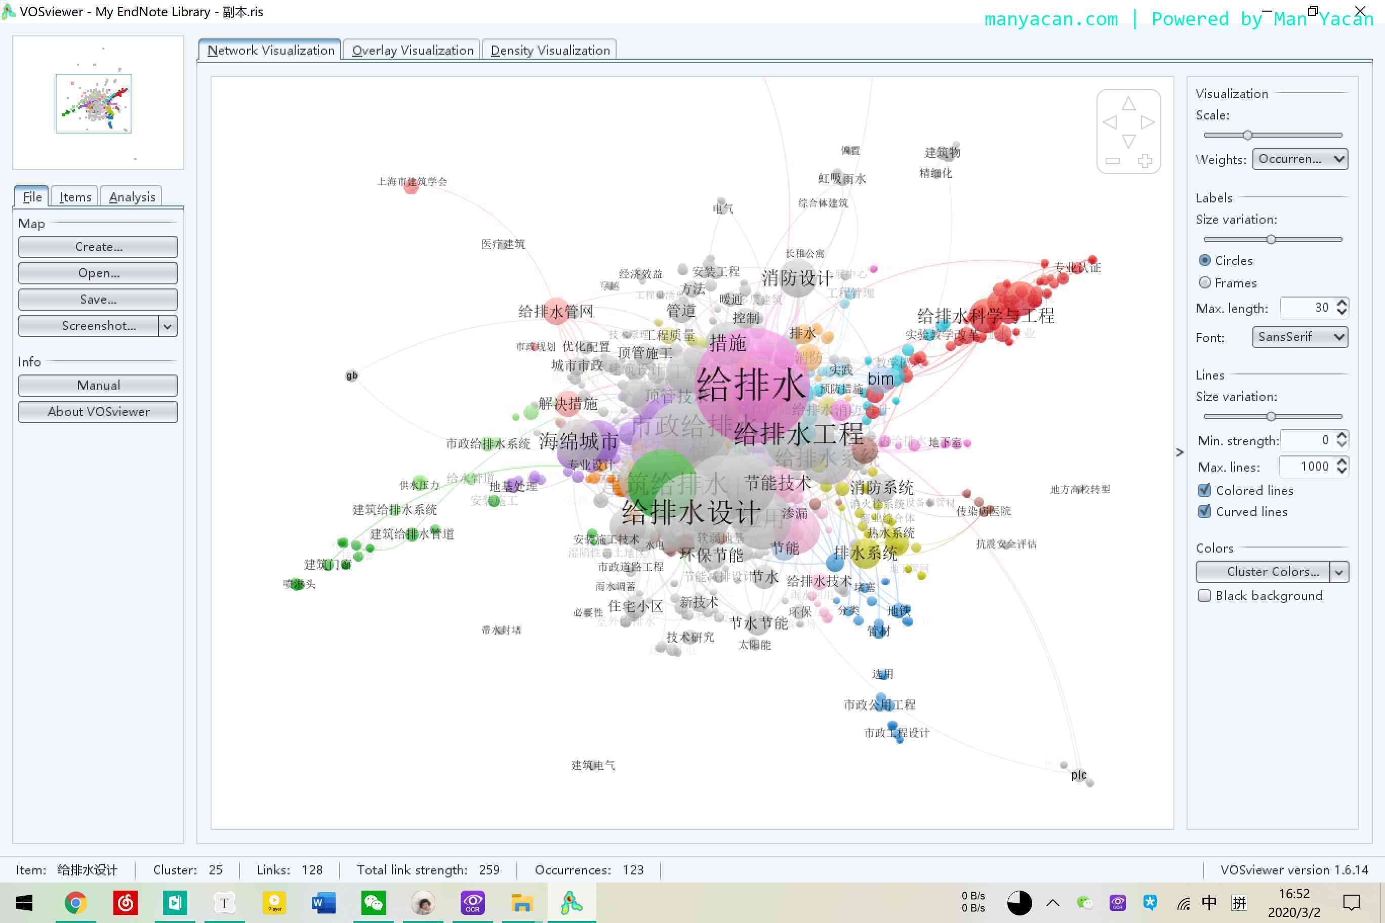This screenshot has height=923, width=1385.
Task: Enable Black background checkbox
Action: tap(1205, 596)
